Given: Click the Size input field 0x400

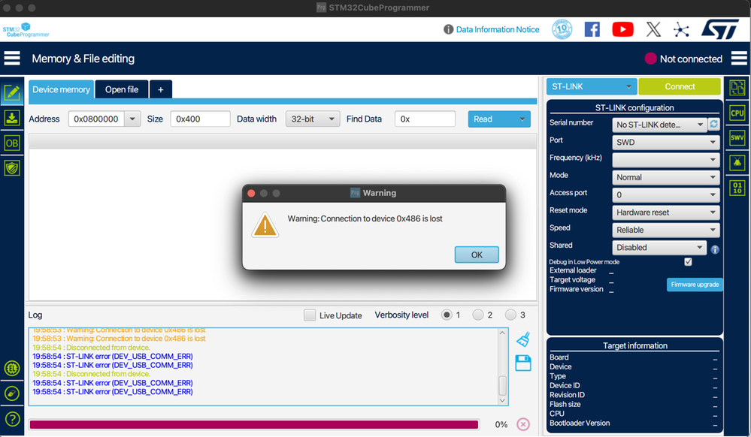Looking at the screenshot, I should pos(200,119).
